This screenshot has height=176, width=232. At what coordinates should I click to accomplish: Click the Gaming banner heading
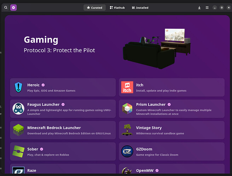coord(41,40)
